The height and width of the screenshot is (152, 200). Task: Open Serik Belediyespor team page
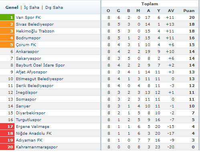click(x=34, y=85)
